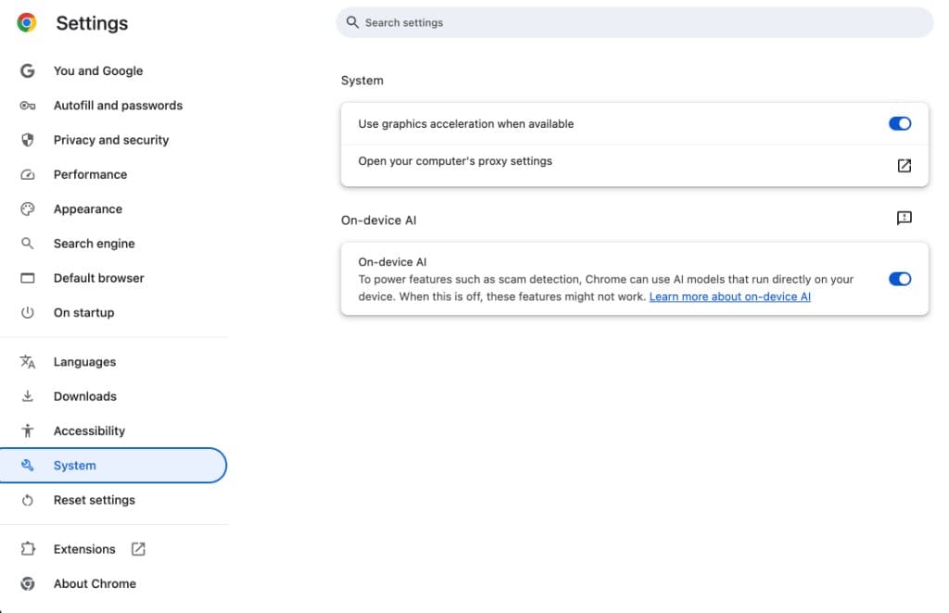
Task: Disable the On-device AI switch
Action: [x=899, y=279]
